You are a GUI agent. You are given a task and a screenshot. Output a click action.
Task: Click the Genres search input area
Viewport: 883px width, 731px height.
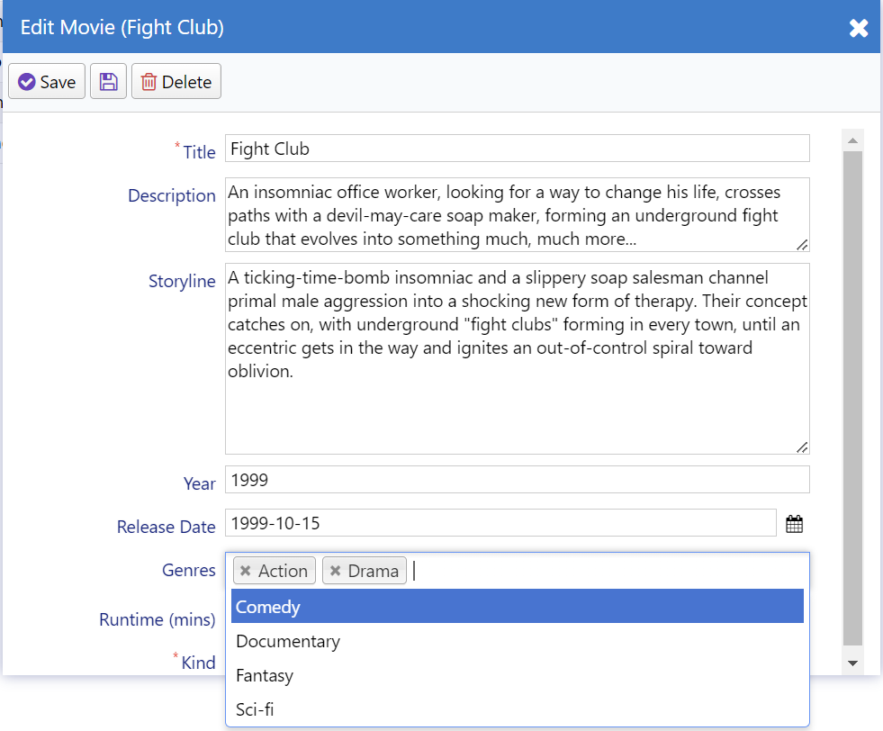click(x=608, y=571)
